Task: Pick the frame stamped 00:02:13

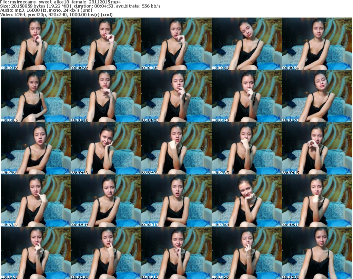Action: [106, 149]
